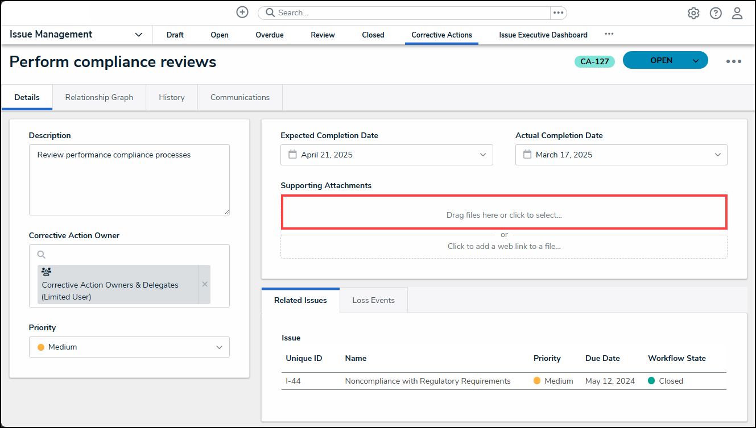Open the help question mark icon
The width and height of the screenshot is (756, 428).
(x=716, y=13)
